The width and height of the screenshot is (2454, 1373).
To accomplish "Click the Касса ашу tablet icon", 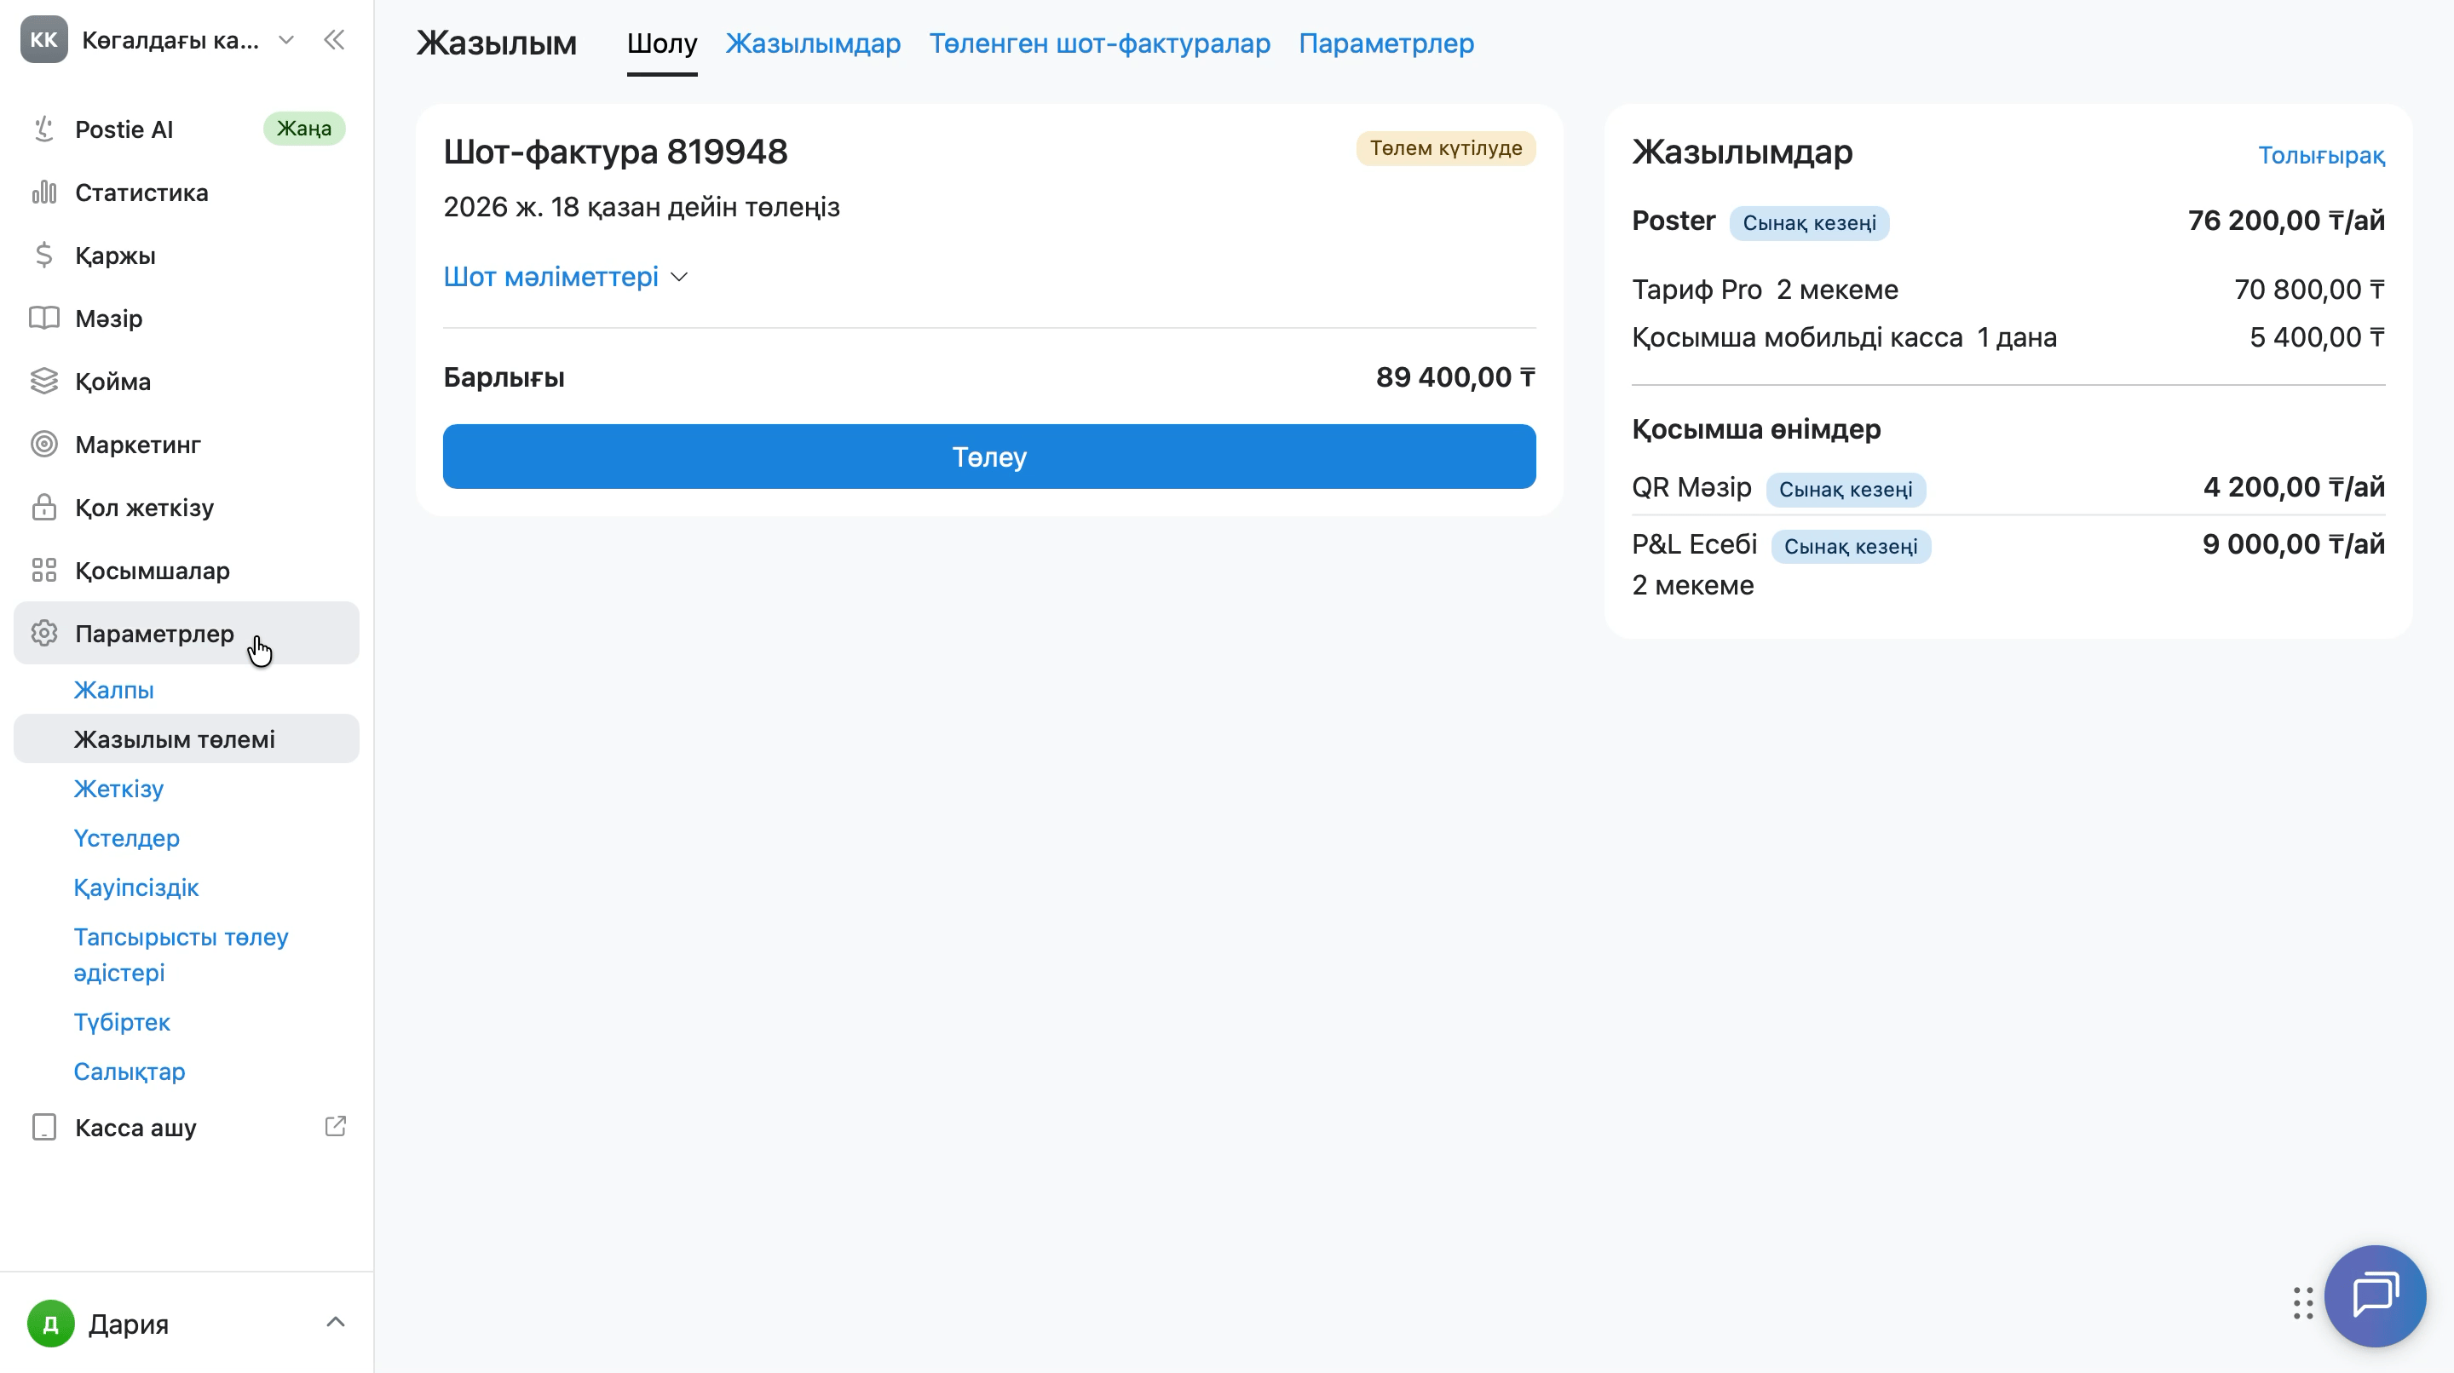I will tap(43, 1128).
